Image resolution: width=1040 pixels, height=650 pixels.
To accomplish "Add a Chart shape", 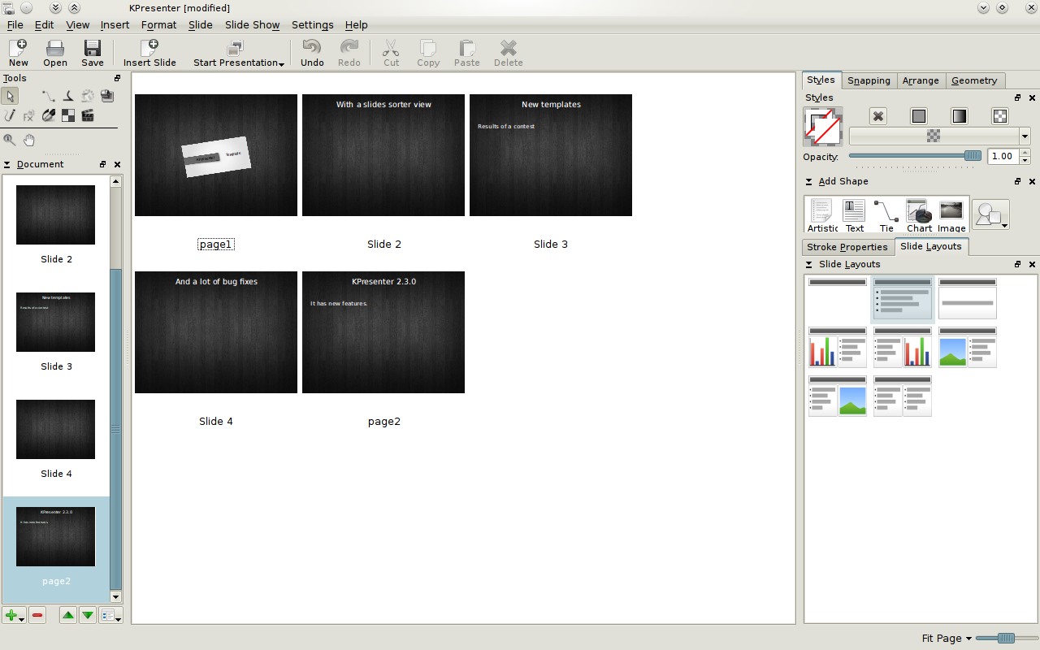I will point(919,215).
